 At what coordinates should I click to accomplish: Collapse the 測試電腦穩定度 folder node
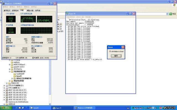click(10, 71)
